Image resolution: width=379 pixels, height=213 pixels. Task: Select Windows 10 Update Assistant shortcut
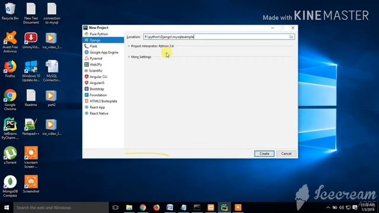[x=31, y=71]
